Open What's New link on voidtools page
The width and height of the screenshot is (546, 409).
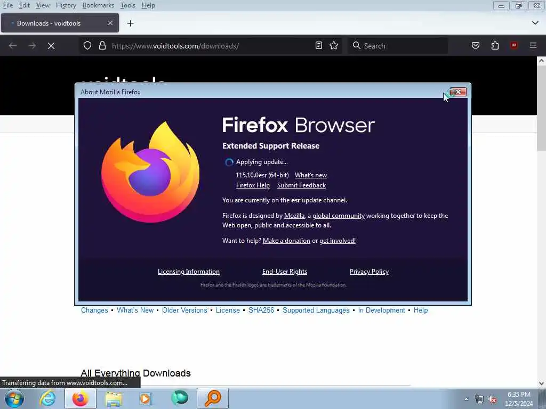[135, 310]
